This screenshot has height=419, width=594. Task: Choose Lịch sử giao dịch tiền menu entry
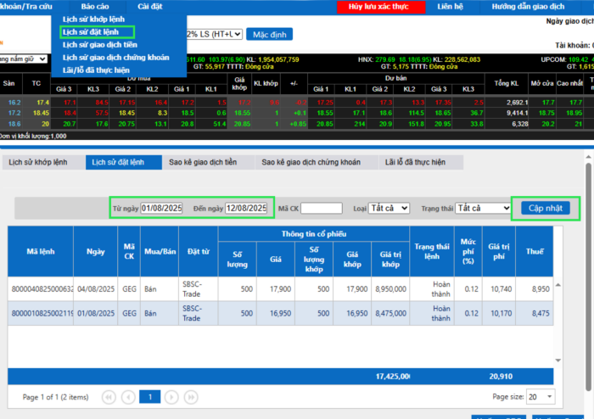(x=100, y=45)
